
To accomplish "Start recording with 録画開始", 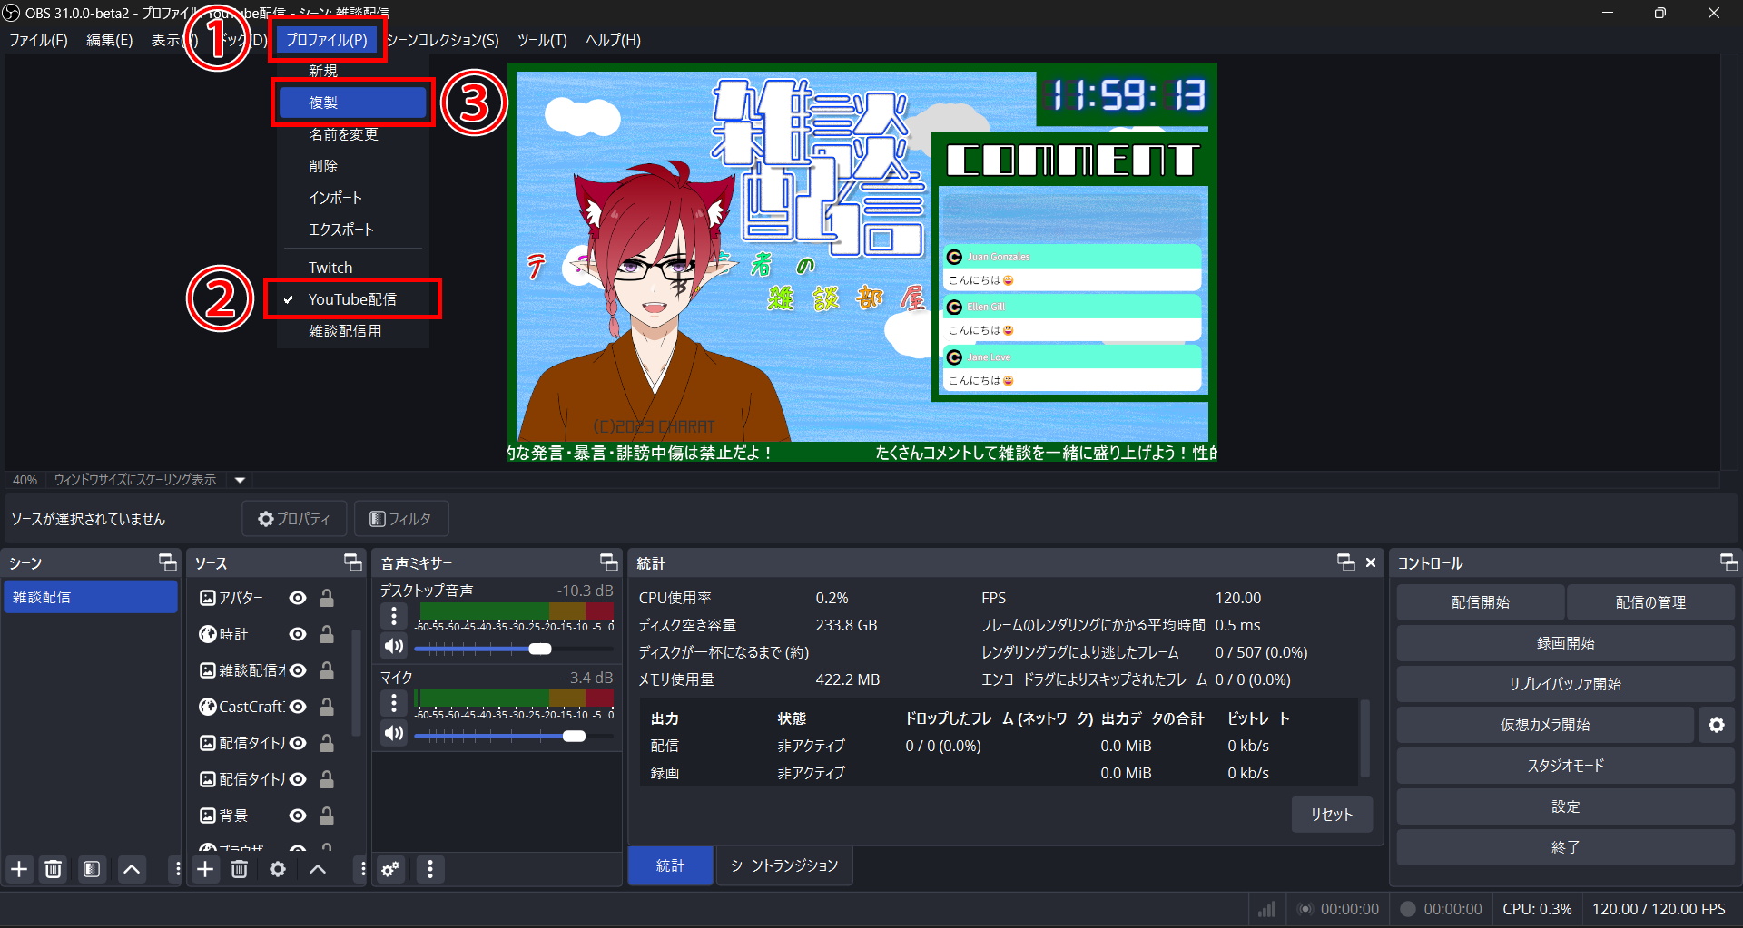I will click(1565, 643).
